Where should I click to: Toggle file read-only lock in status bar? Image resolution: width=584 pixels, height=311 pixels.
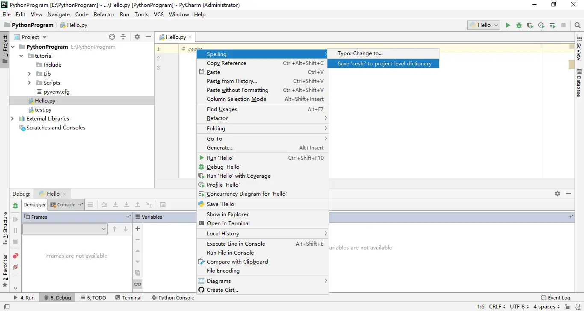coord(567,307)
